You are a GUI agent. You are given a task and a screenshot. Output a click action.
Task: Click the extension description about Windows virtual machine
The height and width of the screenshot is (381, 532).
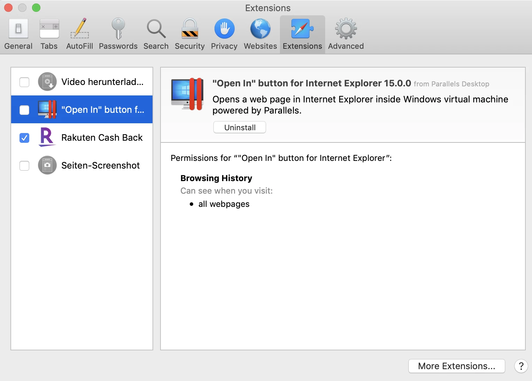[360, 105]
